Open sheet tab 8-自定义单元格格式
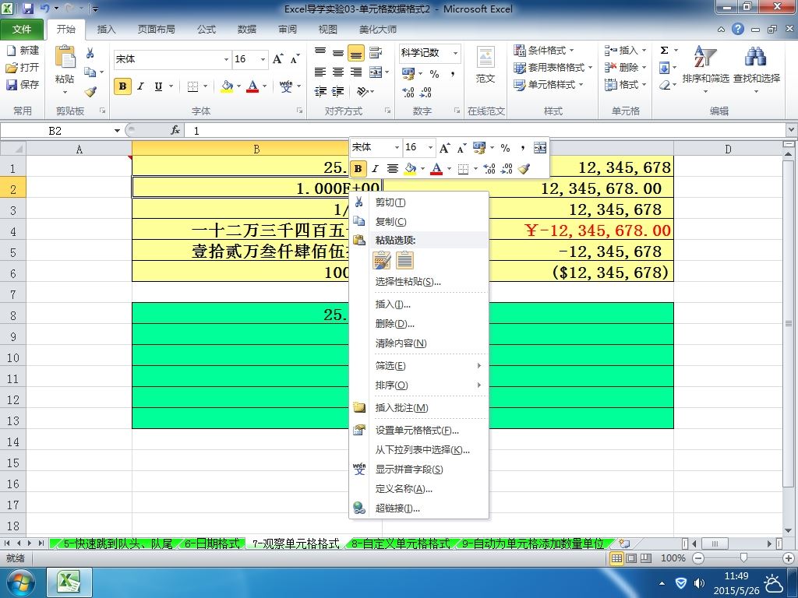Viewport: 798px width, 598px height. [x=401, y=543]
